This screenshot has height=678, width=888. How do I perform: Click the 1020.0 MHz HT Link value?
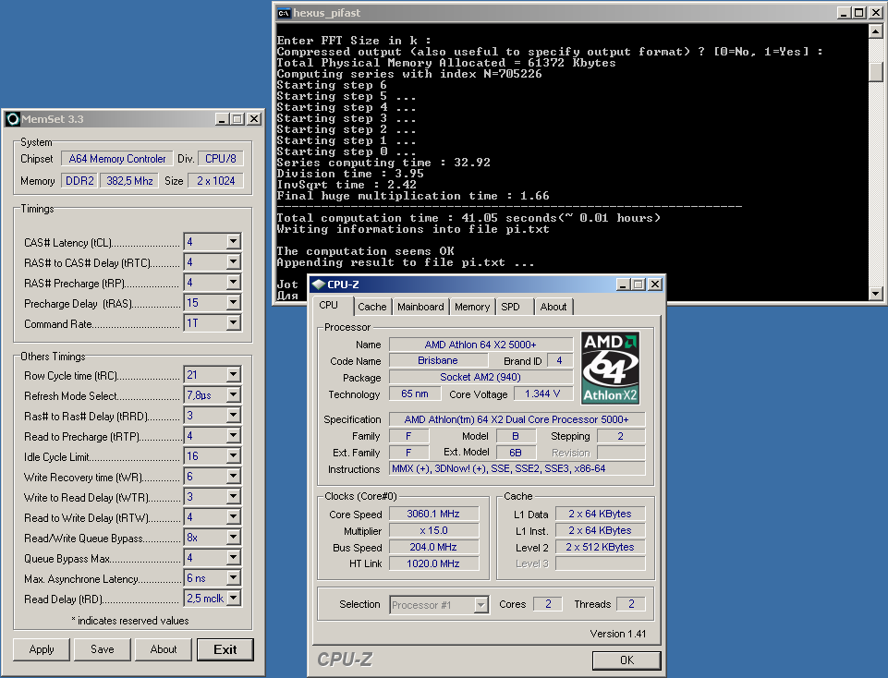433,563
